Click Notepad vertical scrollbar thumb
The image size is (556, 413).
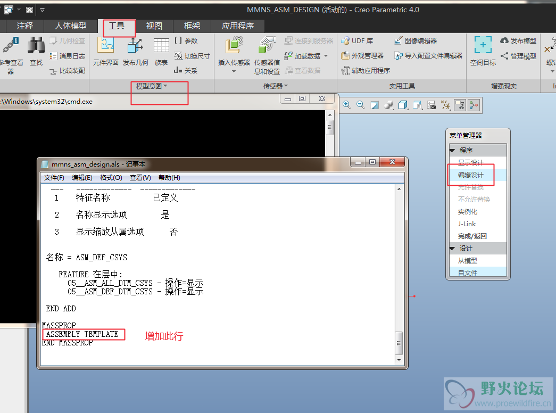click(x=399, y=343)
